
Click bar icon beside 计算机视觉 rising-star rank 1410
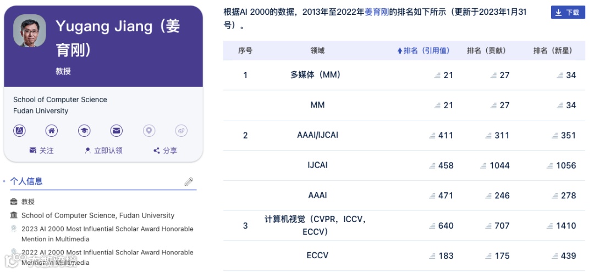[x=550, y=226]
